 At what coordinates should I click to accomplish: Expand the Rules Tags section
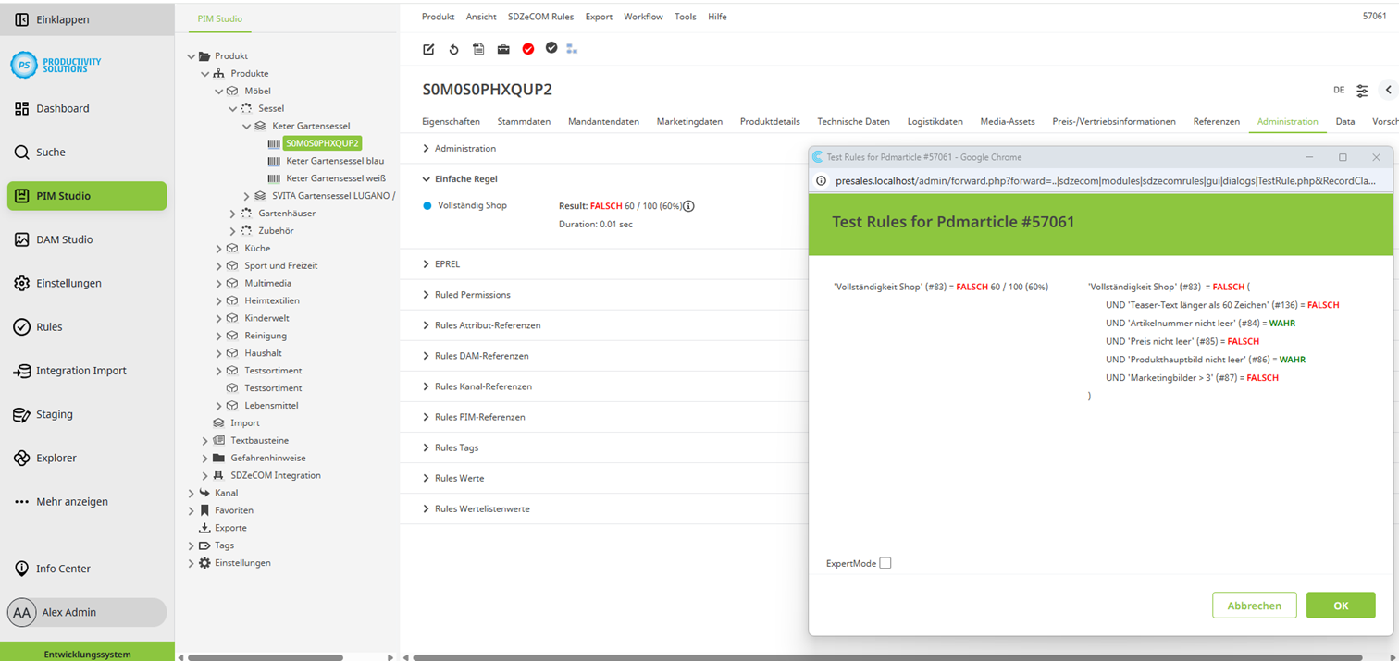coord(427,447)
